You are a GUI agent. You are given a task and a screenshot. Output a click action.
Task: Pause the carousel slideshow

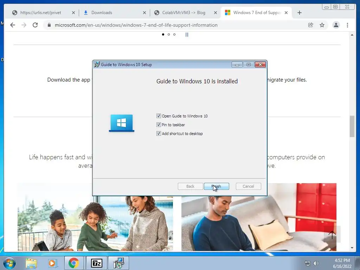pyautogui.click(x=187, y=34)
